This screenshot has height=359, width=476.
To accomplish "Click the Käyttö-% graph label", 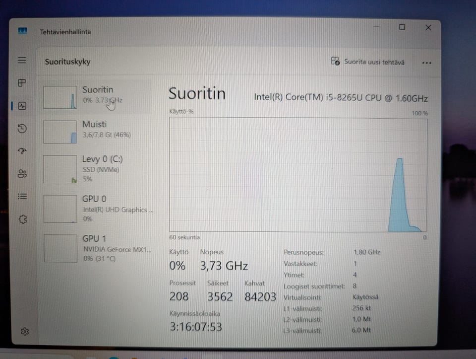I will [x=181, y=111].
